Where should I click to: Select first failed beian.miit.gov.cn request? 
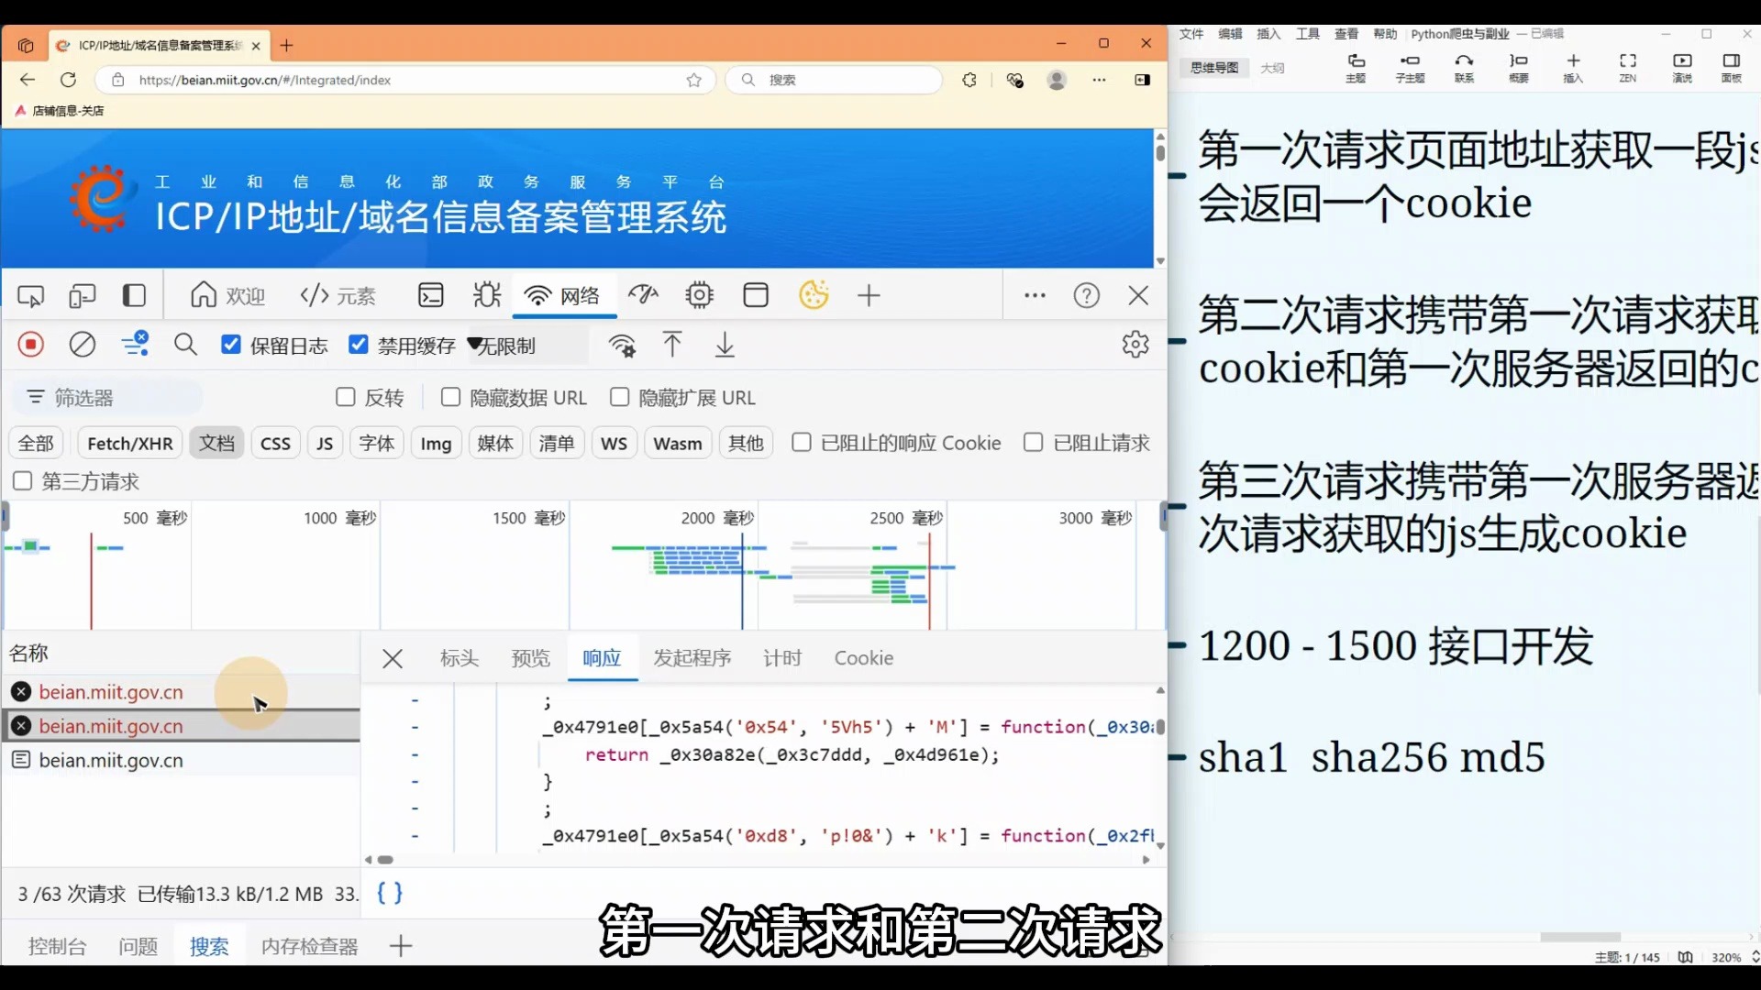[182, 692]
